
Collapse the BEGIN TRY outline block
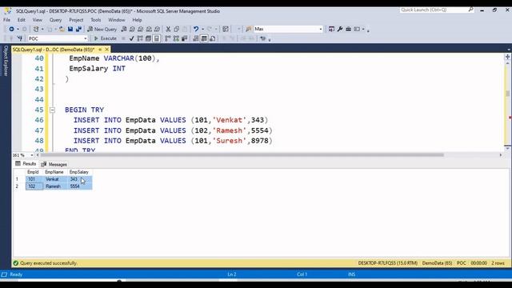pos(52,110)
